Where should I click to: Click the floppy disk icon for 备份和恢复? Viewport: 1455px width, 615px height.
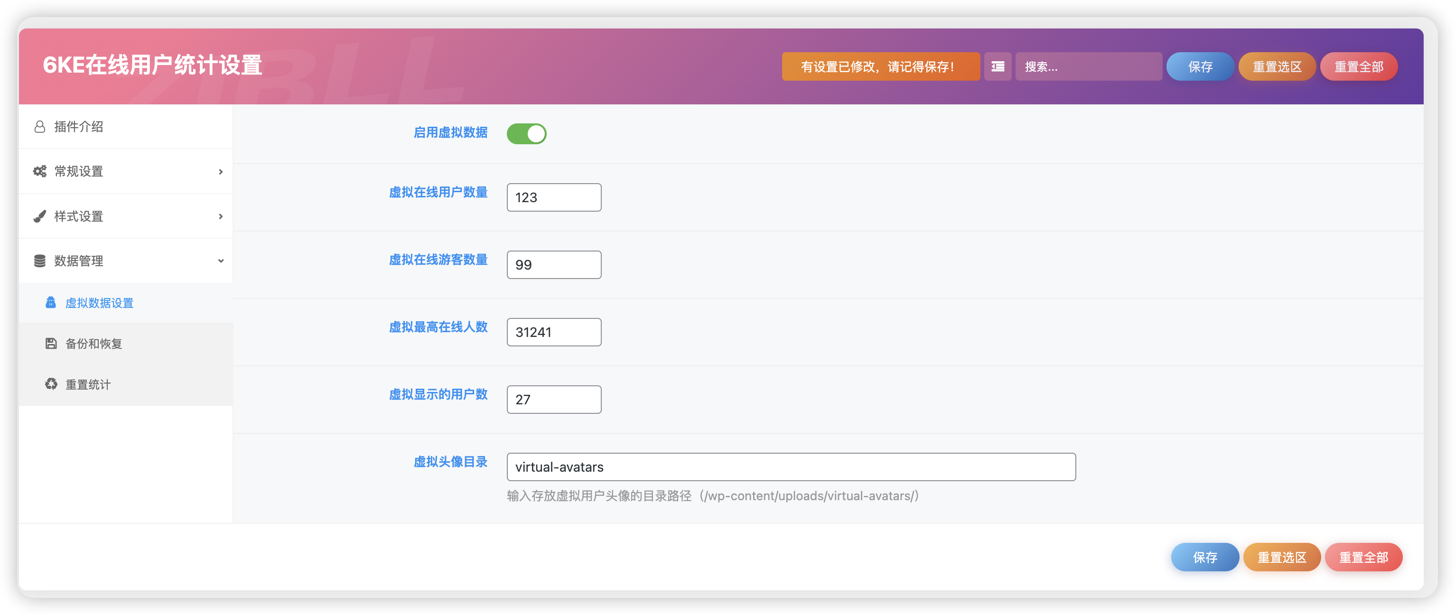click(50, 343)
